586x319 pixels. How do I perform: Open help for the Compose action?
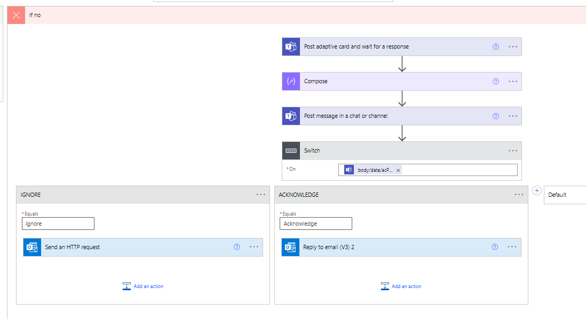click(x=496, y=81)
